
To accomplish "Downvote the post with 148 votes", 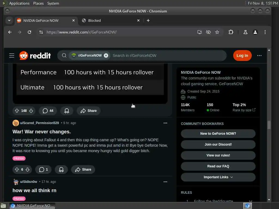I will 31,111.
